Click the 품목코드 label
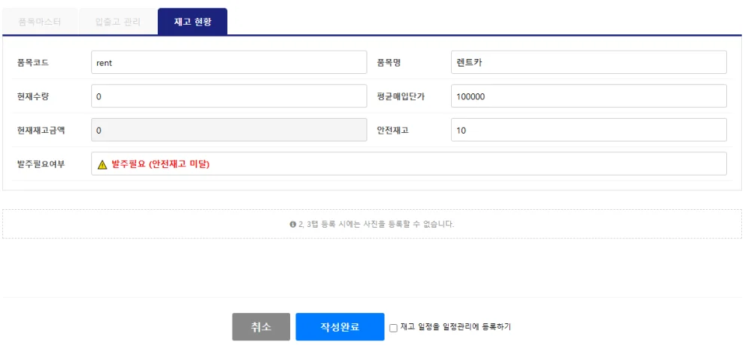748x345 pixels. point(33,63)
